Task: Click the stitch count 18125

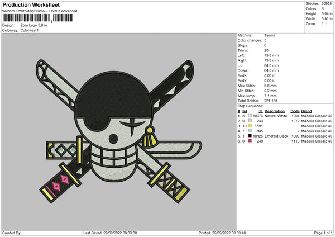Action: 257,136
